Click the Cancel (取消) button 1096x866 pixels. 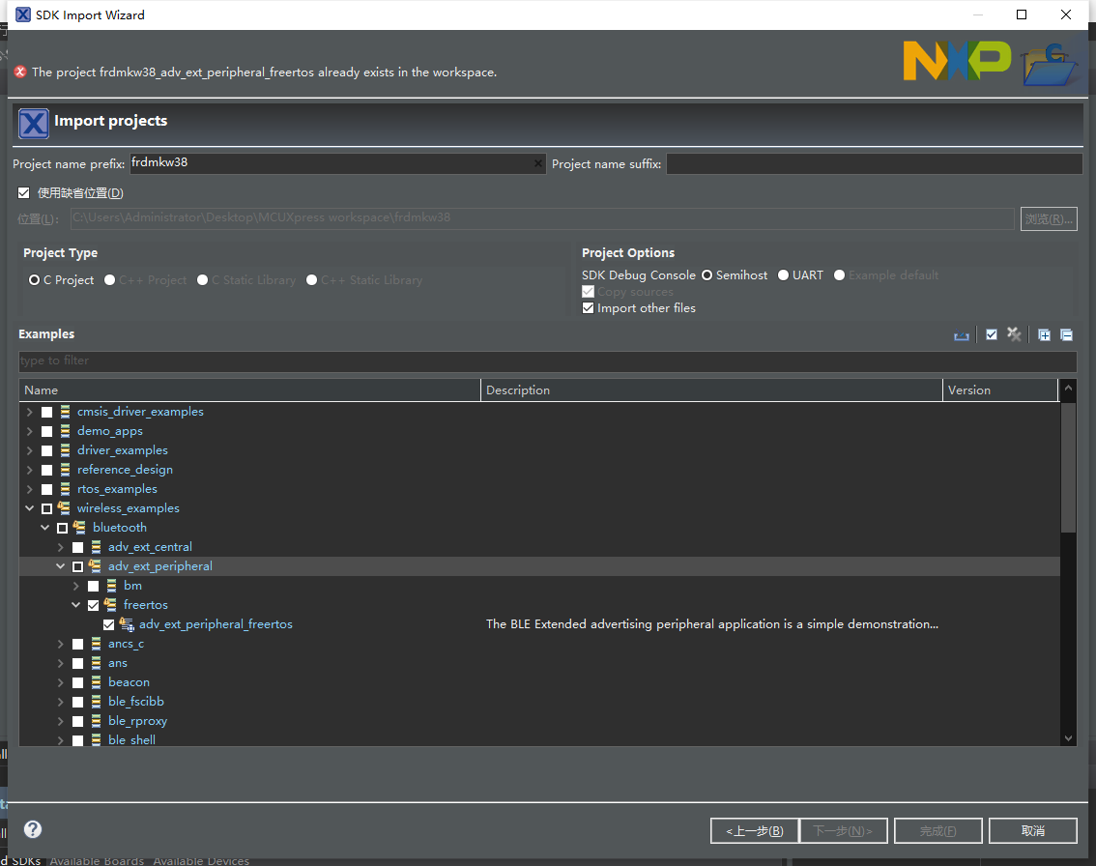point(1032,830)
